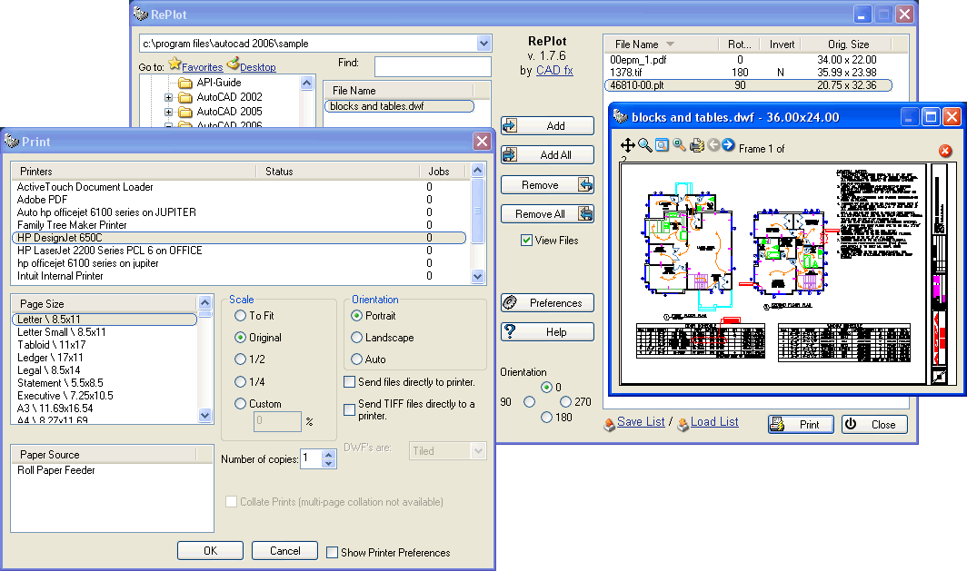Click OK in the Print dialog
967x571 pixels.
(210, 551)
